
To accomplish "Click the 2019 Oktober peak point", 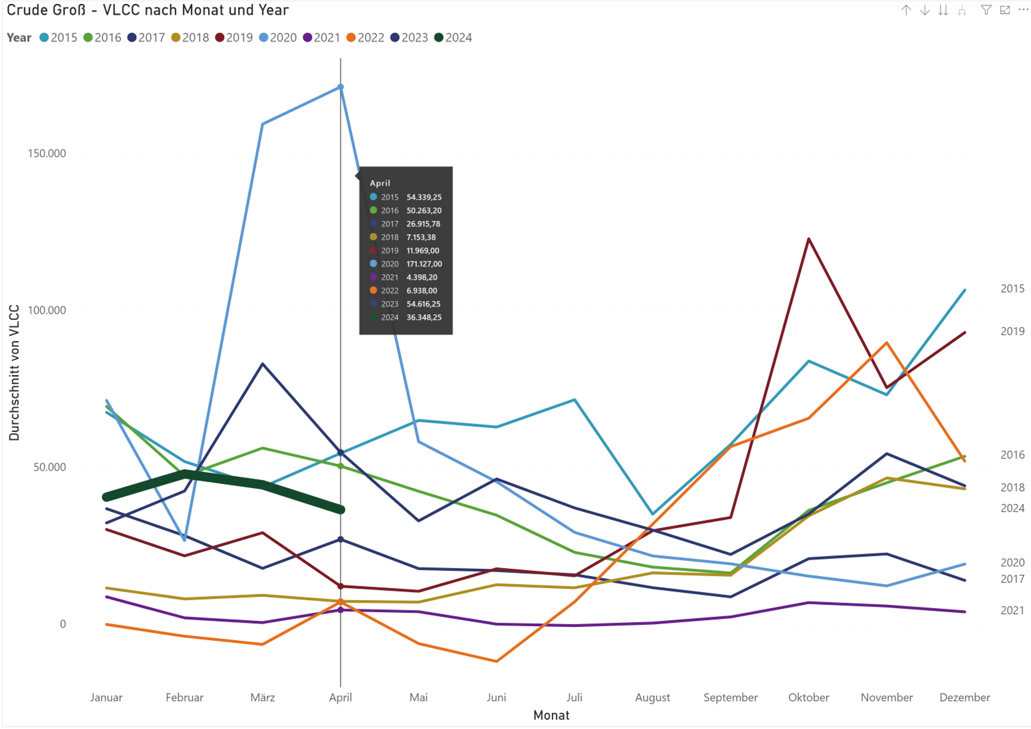I will tap(809, 239).
